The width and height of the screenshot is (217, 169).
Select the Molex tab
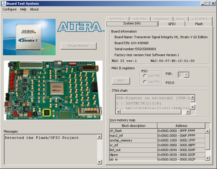pos(181,19)
